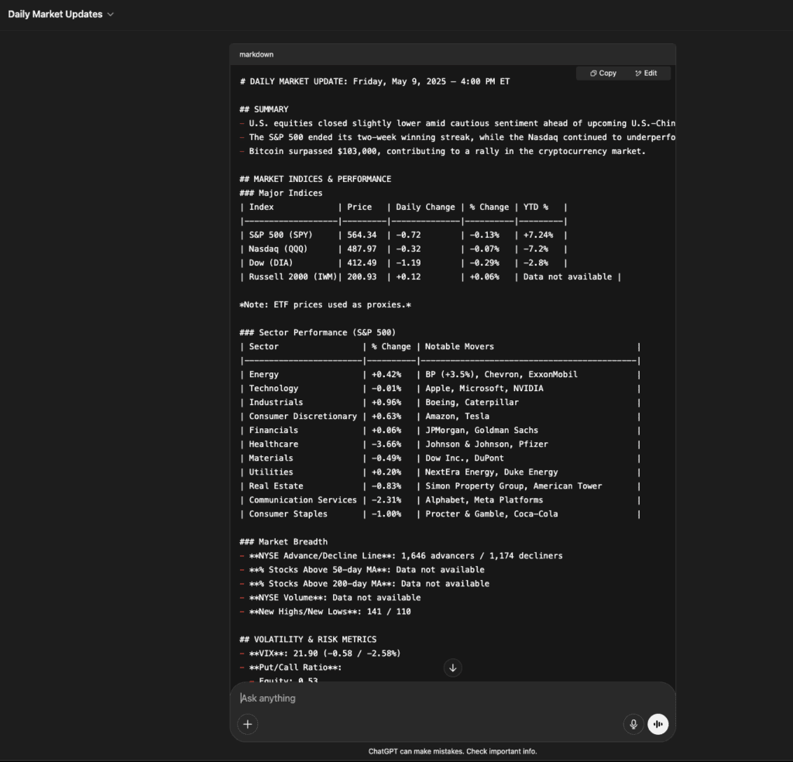Screen dimensions: 793x762
Task: Click the Utilities sector row
Action: [440, 472]
